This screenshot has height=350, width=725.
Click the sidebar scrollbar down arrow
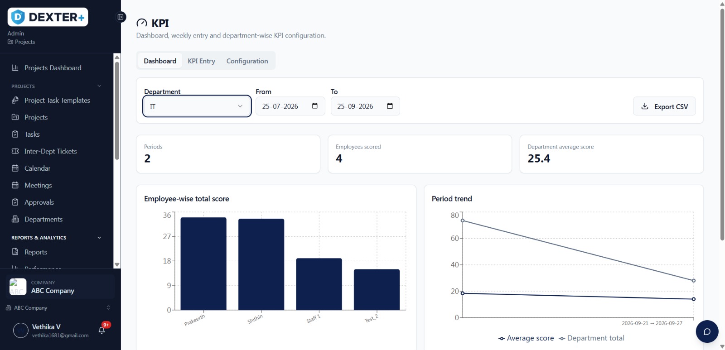coord(117,265)
